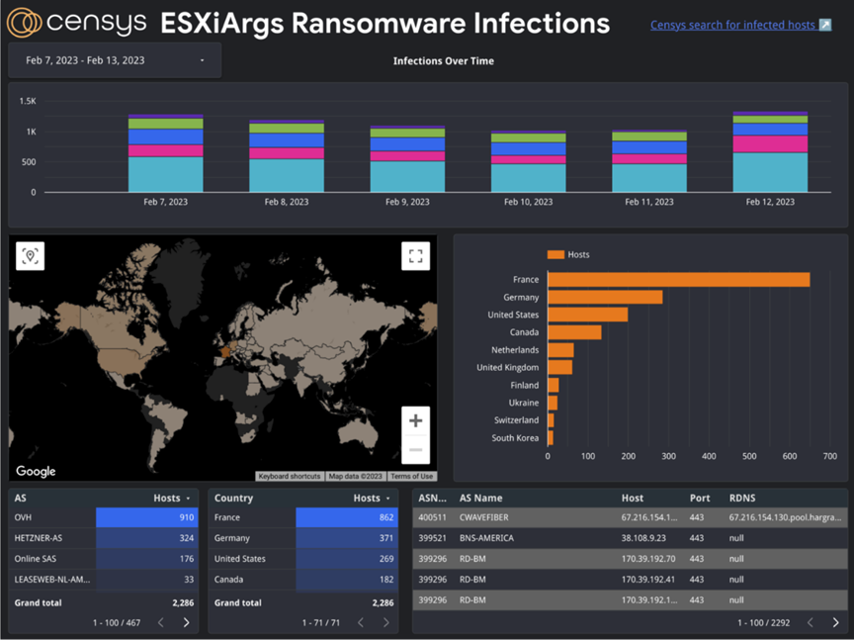Viewport: 854px width, 640px height.
Task: Click the Netherlands bar in the Hosts chart
Action: pos(560,350)
